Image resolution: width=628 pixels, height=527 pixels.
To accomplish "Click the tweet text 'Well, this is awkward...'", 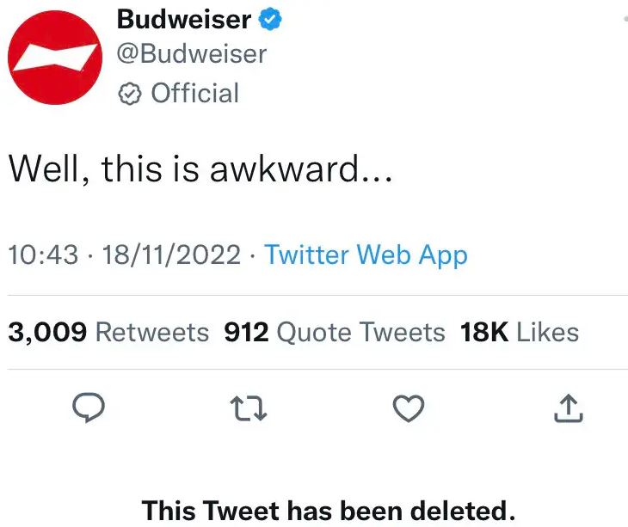I will coord(200,169).
